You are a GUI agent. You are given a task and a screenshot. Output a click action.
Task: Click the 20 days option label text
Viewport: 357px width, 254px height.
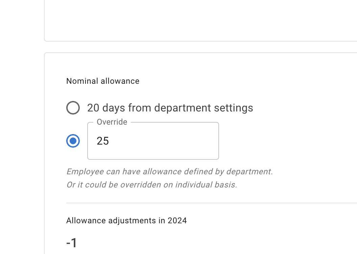[170, 108]
